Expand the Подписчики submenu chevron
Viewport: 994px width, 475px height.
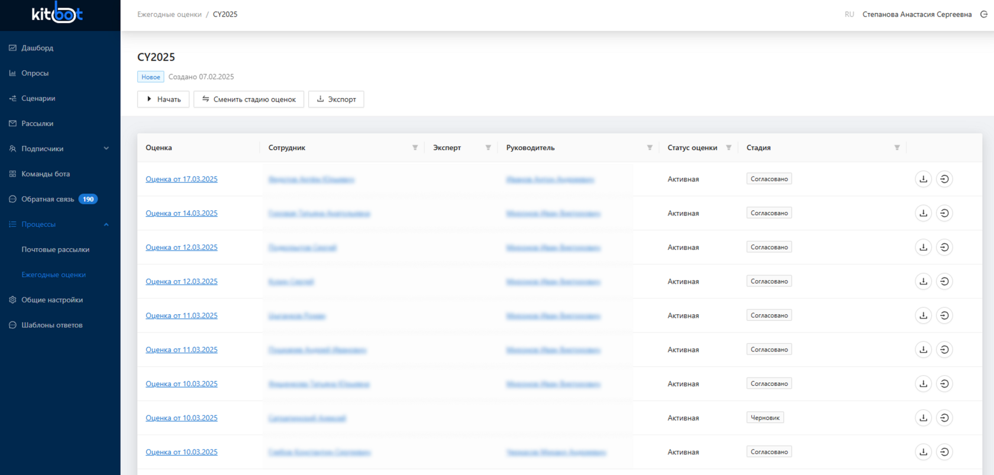click(x=106, y=148)
